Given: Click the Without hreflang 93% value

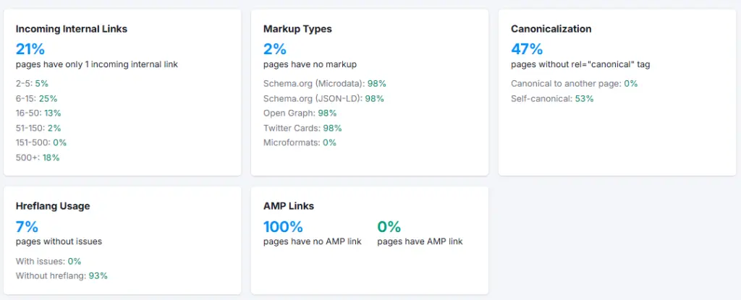Looking at the screenshot, I should coord(98,275).
